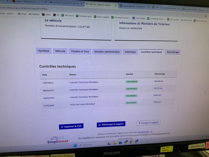Open the Kilométrage tab

click(x=173, y=52)
